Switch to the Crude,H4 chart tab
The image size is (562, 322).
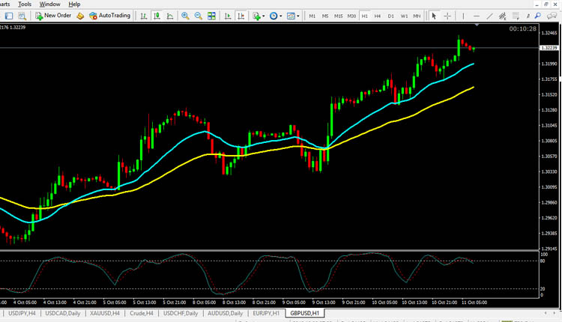(142, 313)
